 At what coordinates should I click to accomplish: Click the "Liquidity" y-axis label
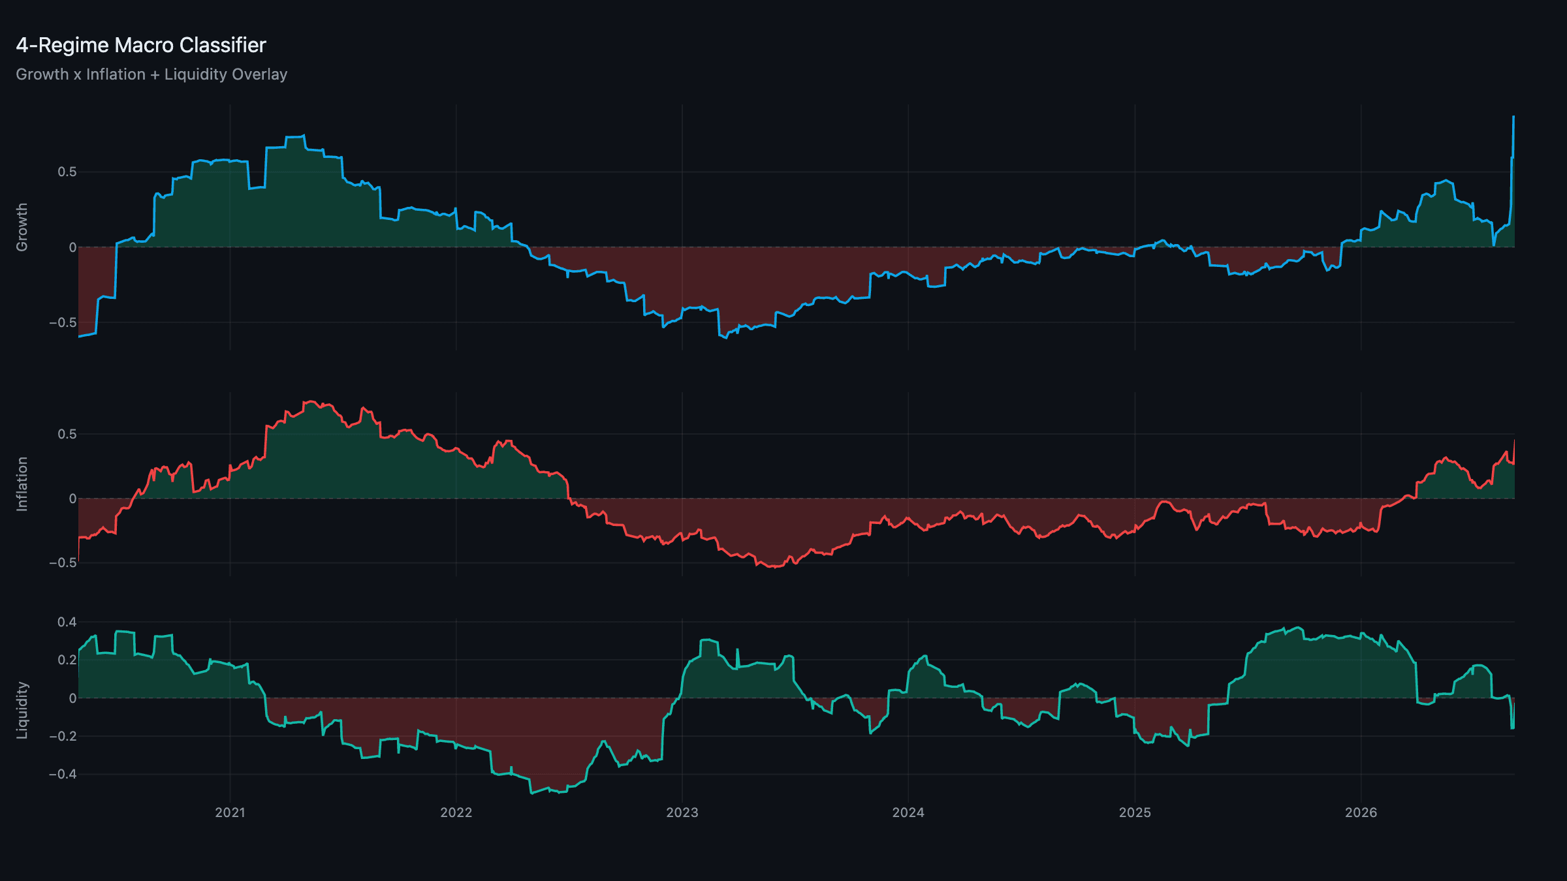click(22, 710)
